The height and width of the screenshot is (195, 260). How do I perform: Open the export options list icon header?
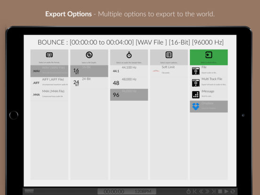click(x=169, y=55)
